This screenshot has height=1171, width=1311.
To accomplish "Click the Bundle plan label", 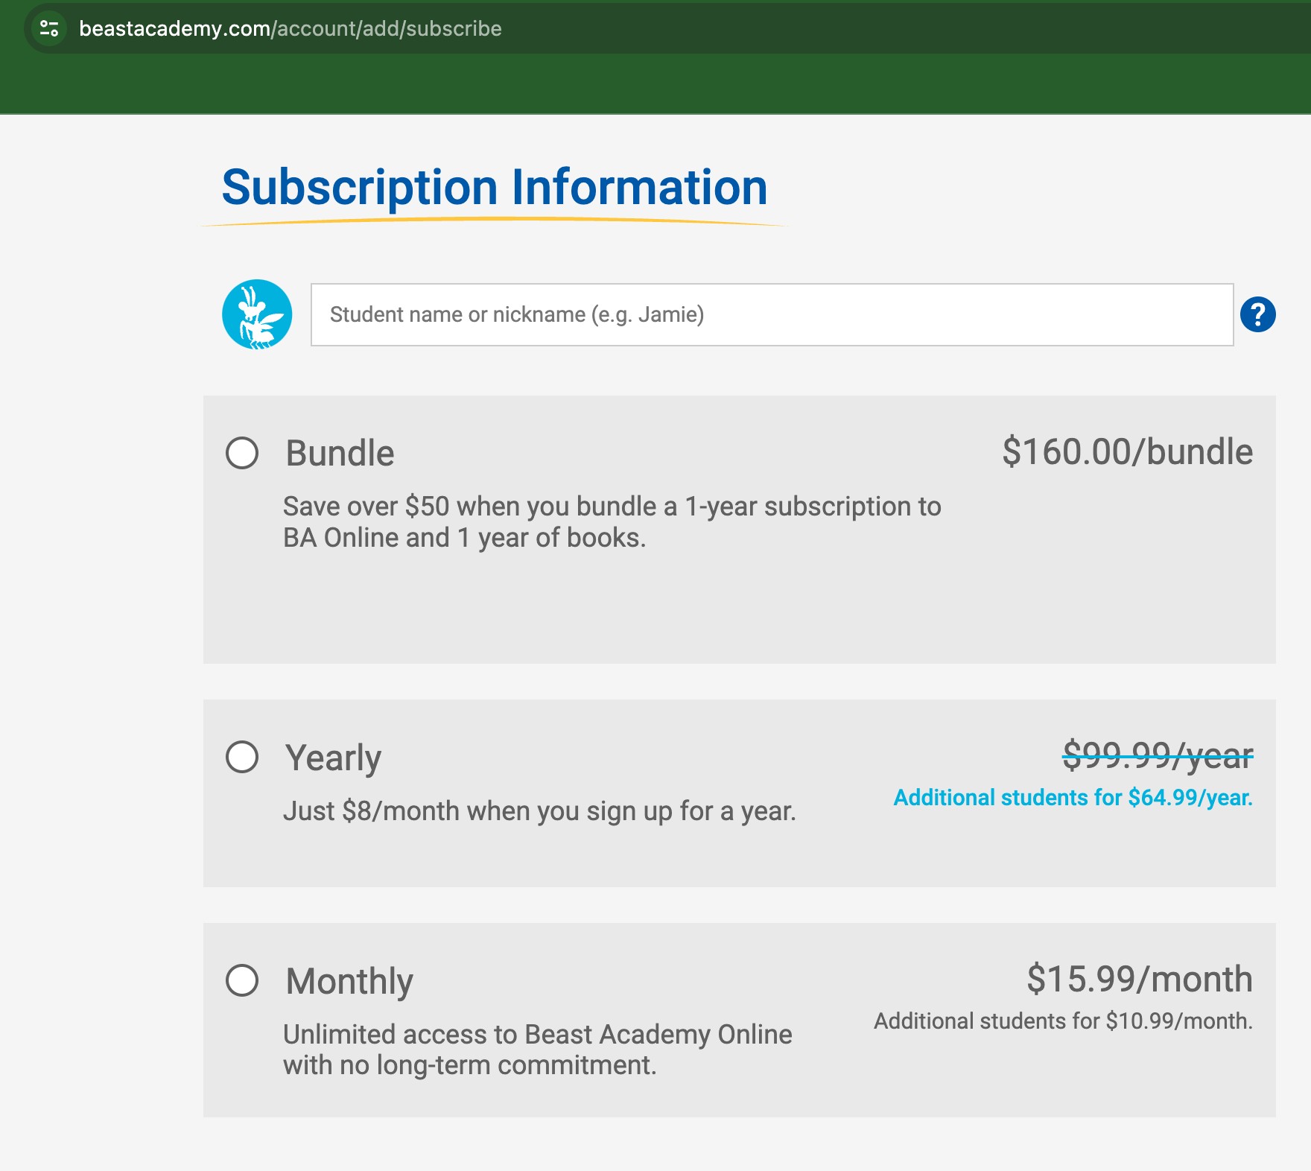I will click(340, 453).
